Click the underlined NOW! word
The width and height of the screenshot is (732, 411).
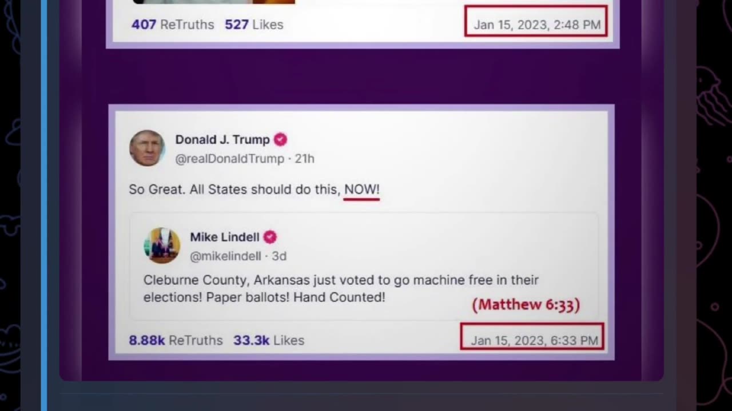click(362, 190)
